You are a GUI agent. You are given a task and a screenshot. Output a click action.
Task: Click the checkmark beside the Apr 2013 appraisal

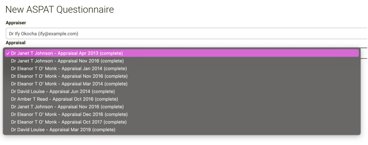coord(8,53)
